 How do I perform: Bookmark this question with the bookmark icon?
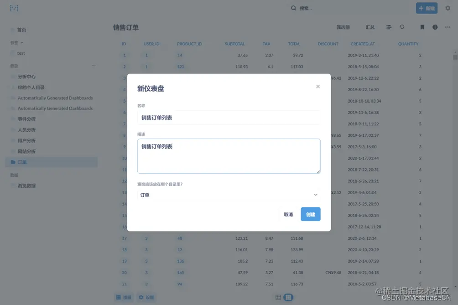[x=422, y=27]
